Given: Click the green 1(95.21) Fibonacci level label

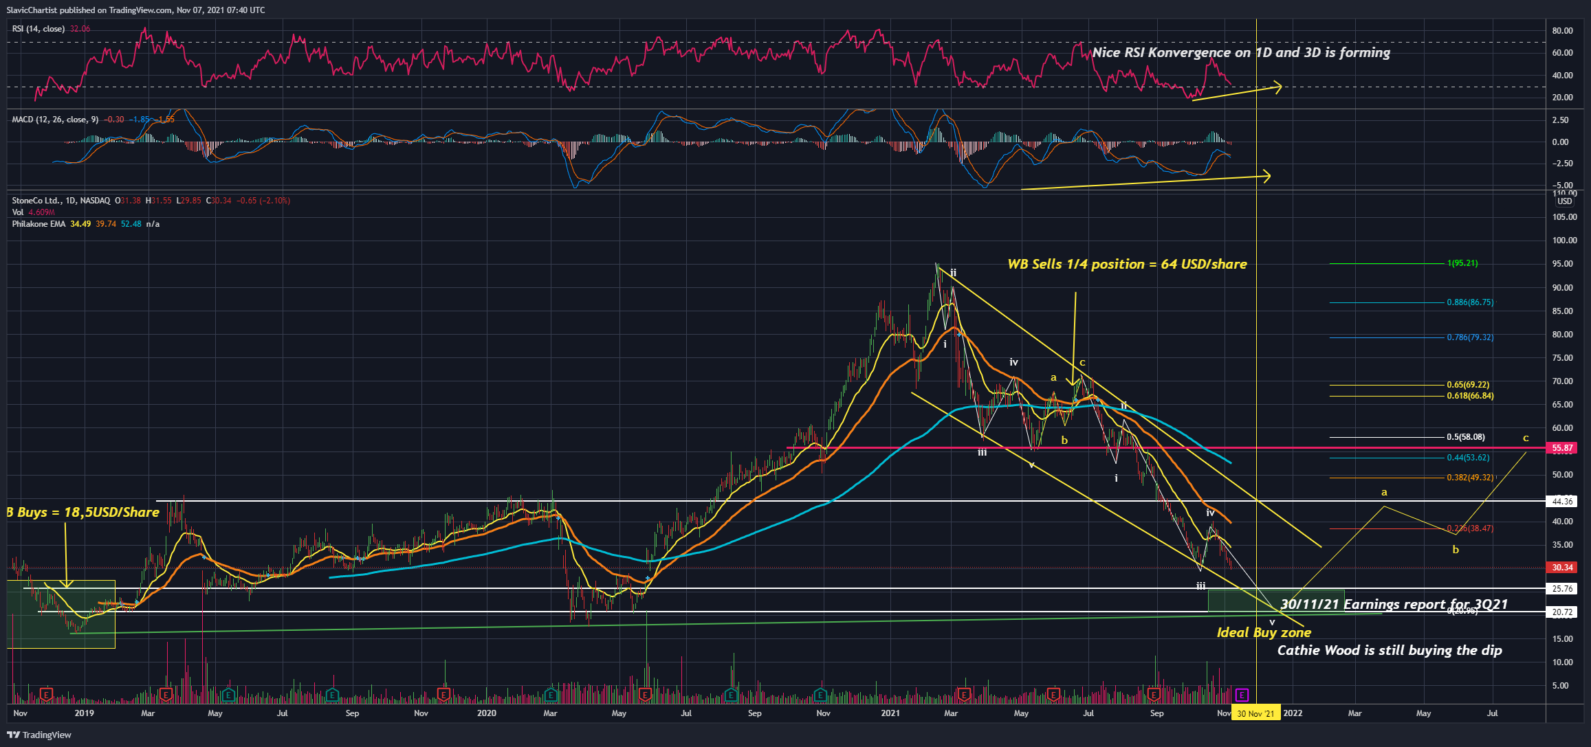Looking at the screenshot, I should coord(1462,263).
